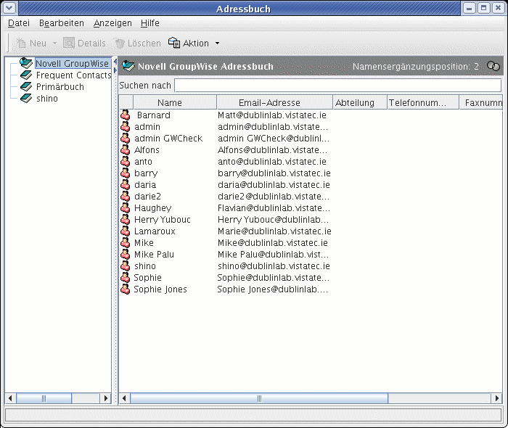Select Novell GroupWise address book in tree
The height and width of the screenshot is (428, 508).
tap(72, 63)
